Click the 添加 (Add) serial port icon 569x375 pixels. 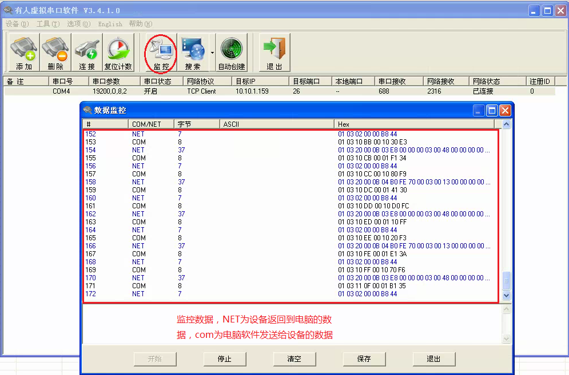pyautogui.click(x=24, y=53)
